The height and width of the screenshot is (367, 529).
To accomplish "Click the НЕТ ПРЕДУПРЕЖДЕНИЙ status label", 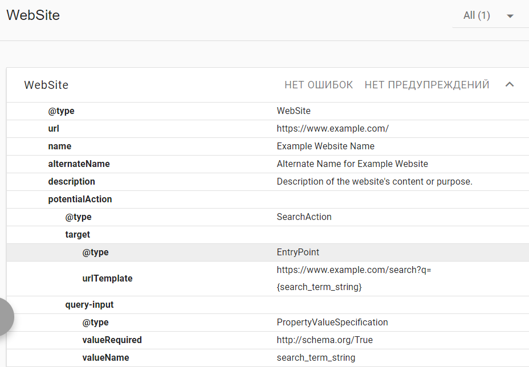I will click(x=426, y=85).
